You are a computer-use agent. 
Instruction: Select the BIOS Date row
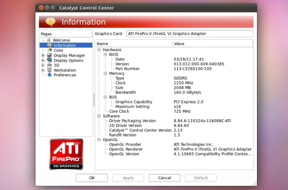pyautogui.click(x=174, y=59)
